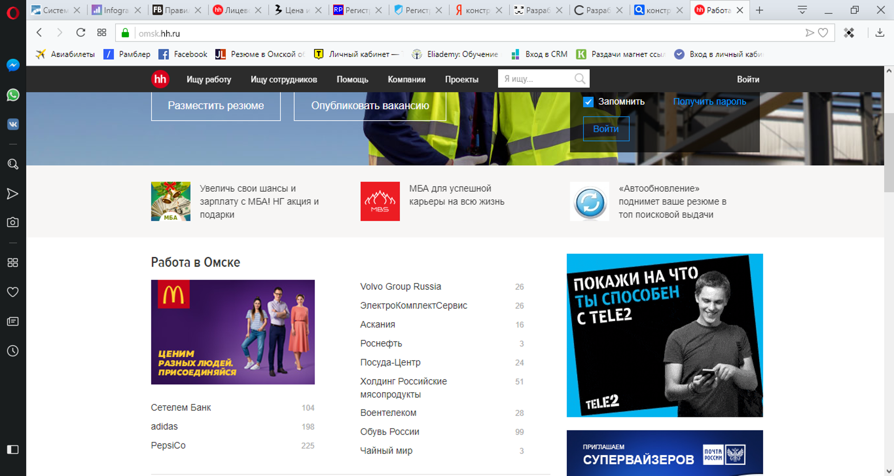Screen dimensions: 894x476
Task: Open Автообновление promo icon
Action: pyautogui.click(x=589, y=201)
